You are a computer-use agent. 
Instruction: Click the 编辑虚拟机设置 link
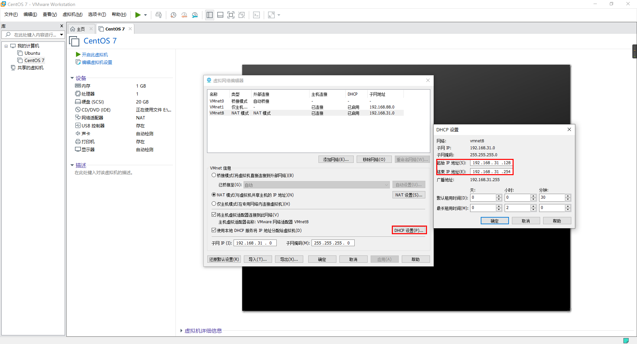tap(97, 62)
